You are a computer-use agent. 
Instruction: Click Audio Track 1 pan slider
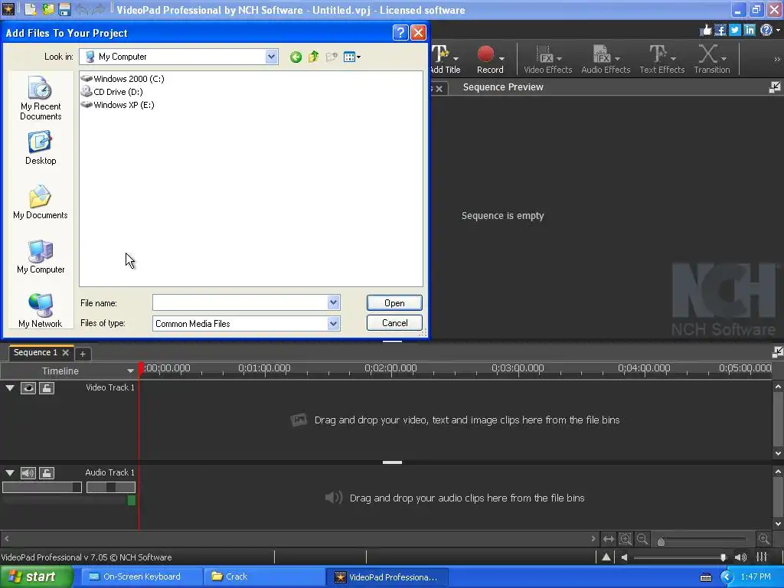click(x=111, y=487)
